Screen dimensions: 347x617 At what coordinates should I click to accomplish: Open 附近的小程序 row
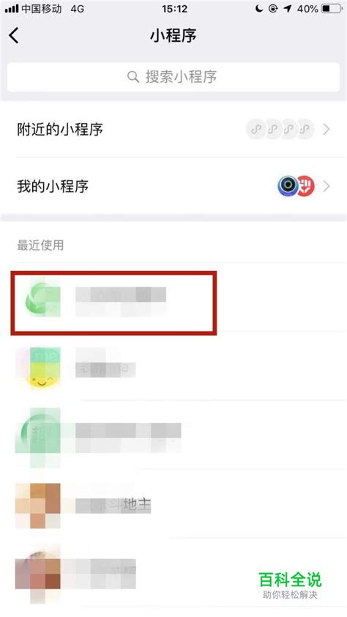pyautogui.click(x=173, y=129)
